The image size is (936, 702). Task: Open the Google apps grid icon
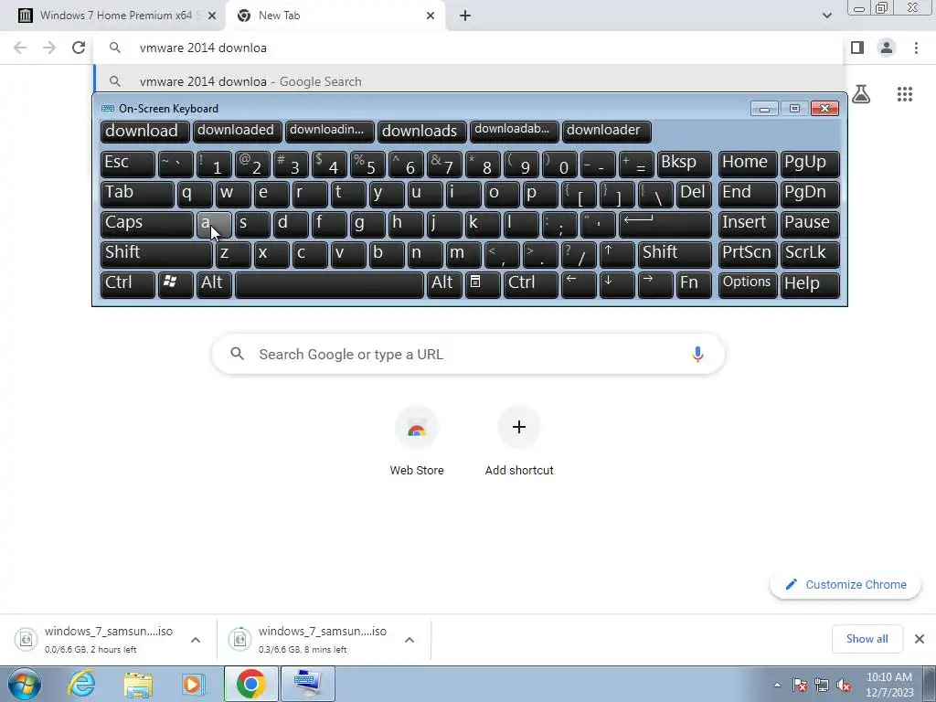point(905,94)
